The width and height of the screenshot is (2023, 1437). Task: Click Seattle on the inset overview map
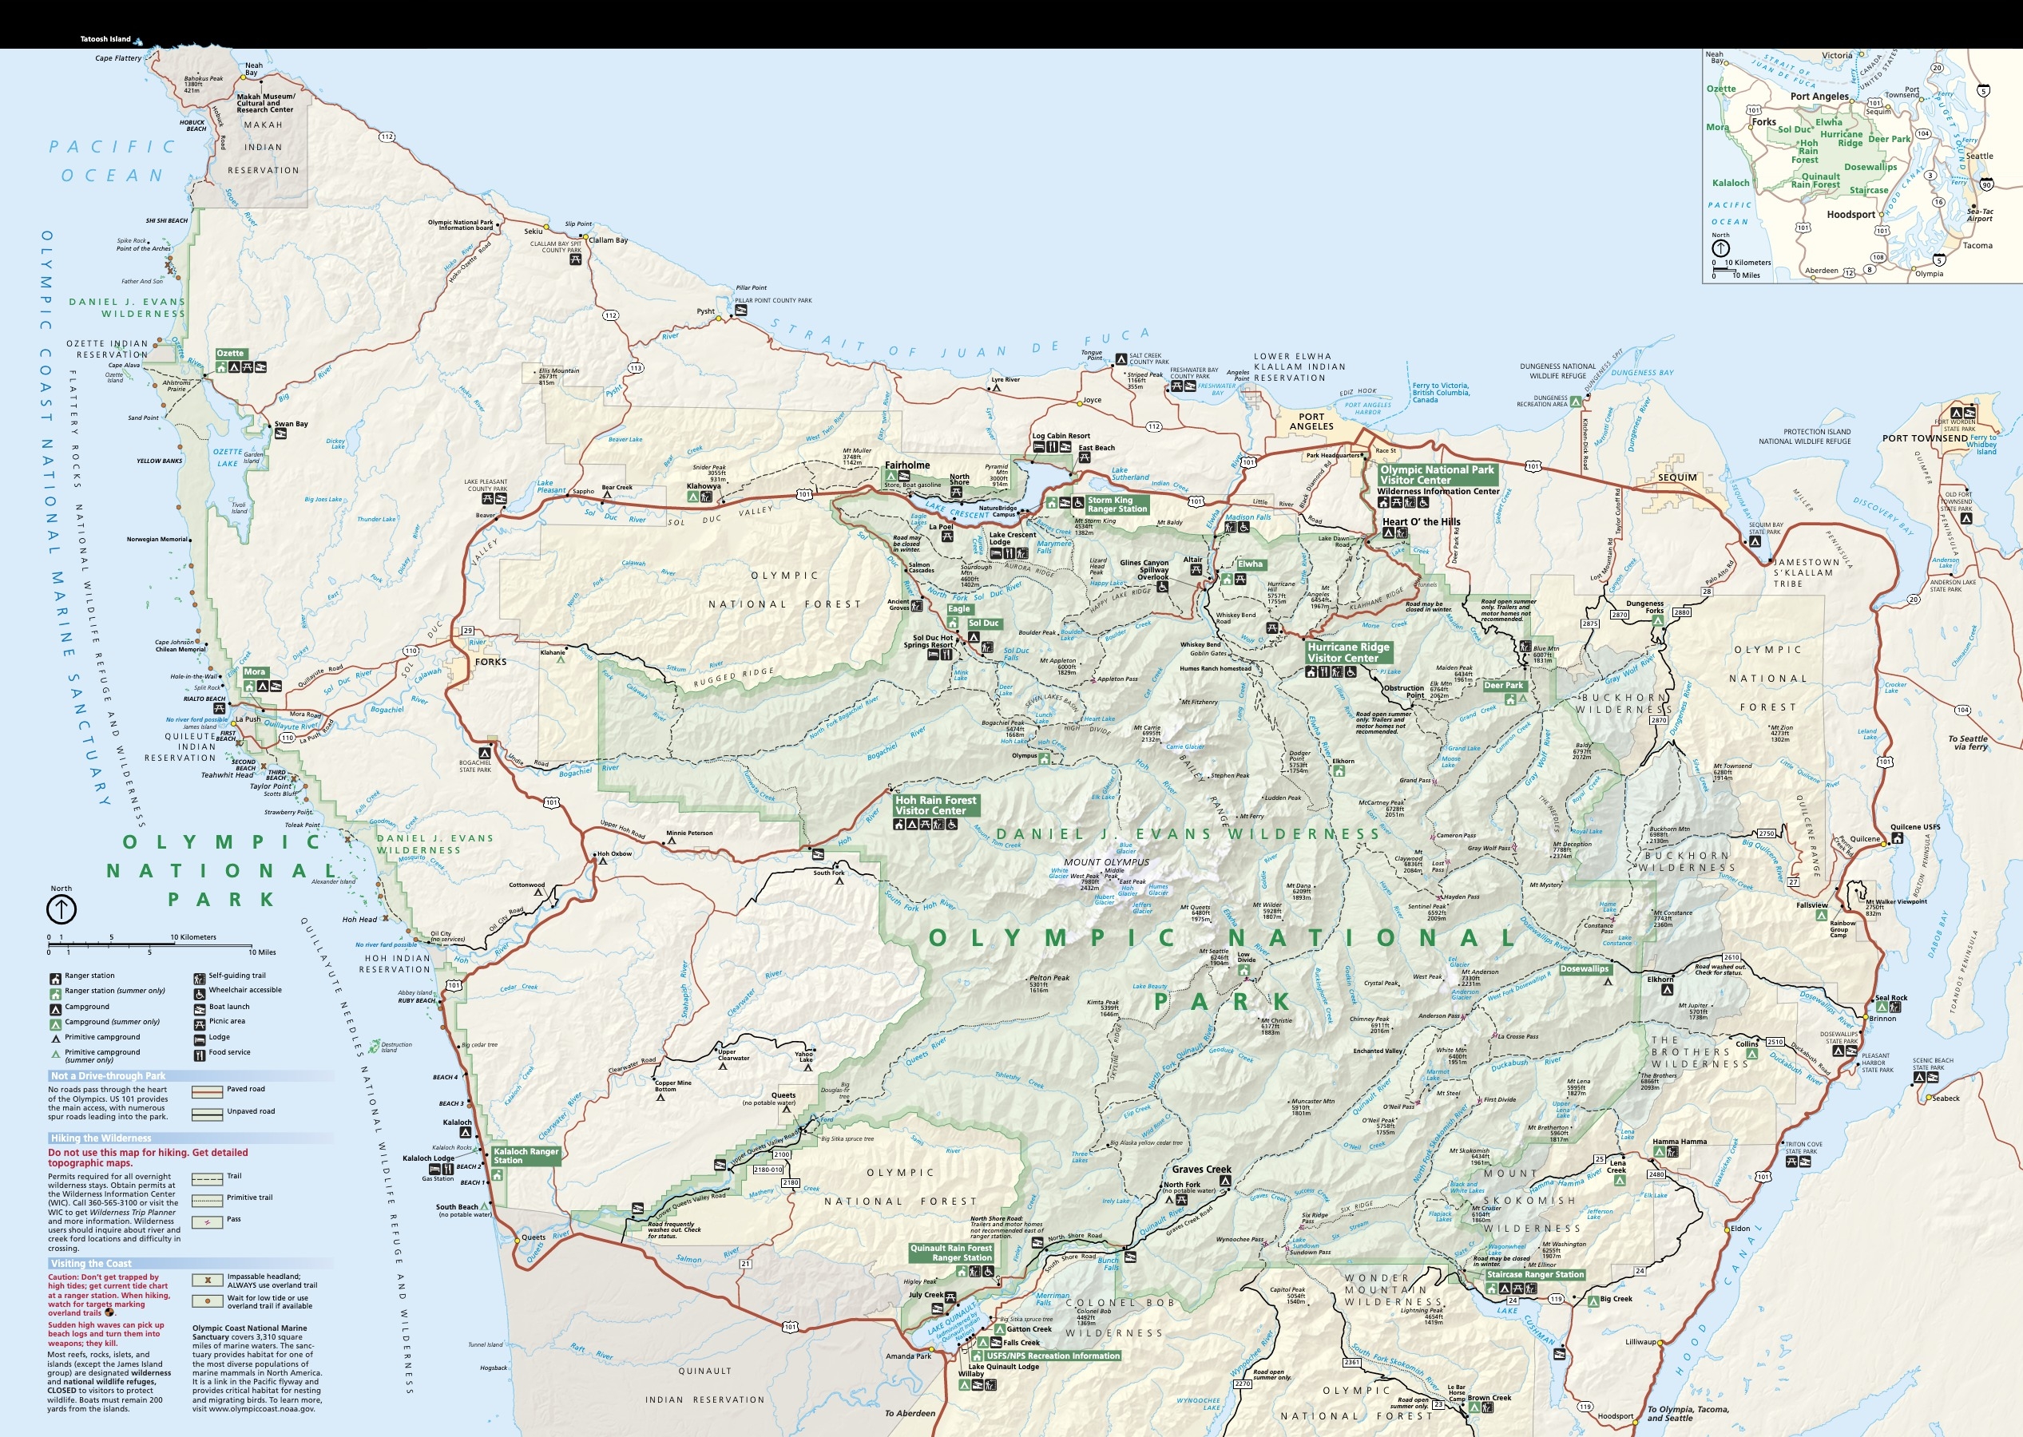click(1979, 156)
